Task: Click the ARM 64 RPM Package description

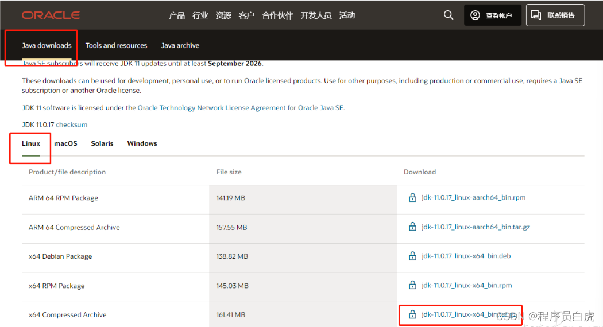Action: pos(63,198)
